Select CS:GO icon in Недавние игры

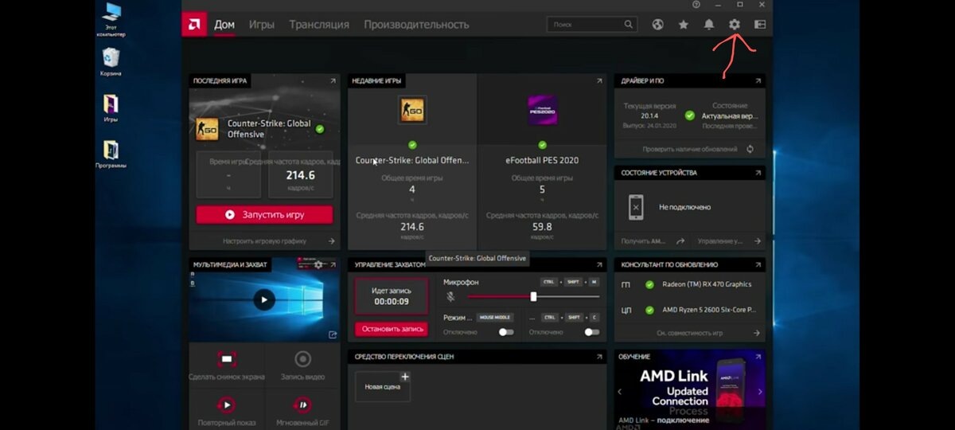(x=412, y=110)
